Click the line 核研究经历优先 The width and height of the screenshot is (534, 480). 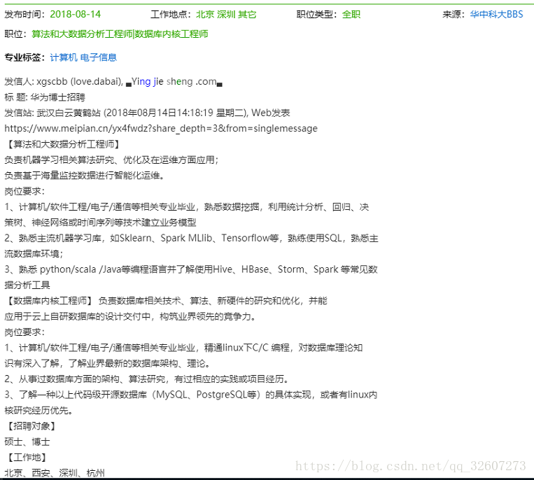pos(38,411)
